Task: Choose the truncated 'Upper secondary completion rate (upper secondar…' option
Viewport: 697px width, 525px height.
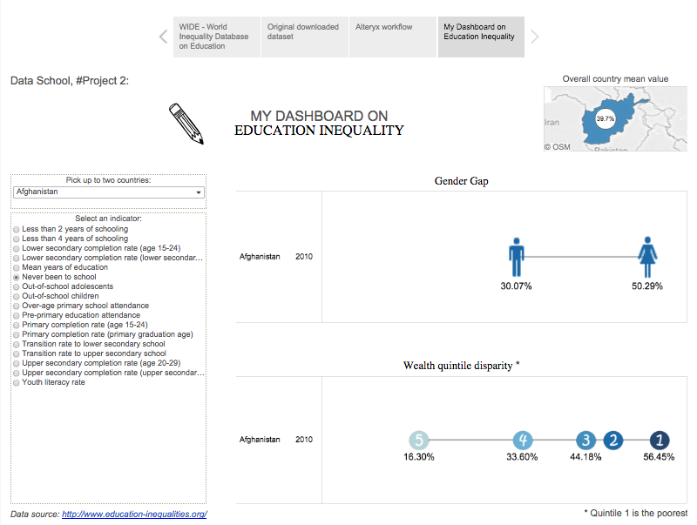Action: 109,373
